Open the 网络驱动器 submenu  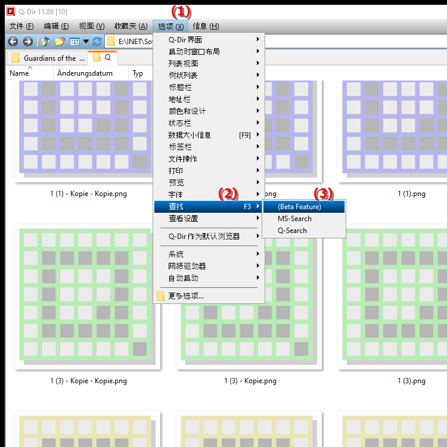click(209, 266)
